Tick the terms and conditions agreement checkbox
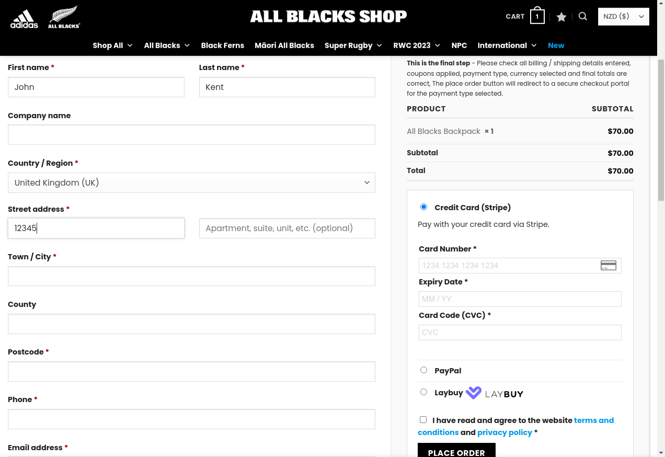This screenshot has width=665, height=457. coord(423,420)
